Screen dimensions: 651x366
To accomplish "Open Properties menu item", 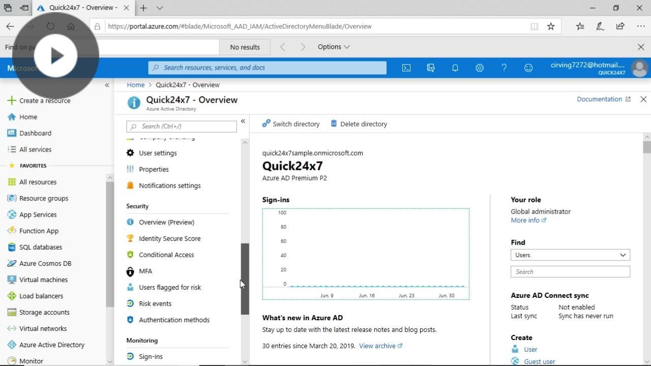I will 147,169.
